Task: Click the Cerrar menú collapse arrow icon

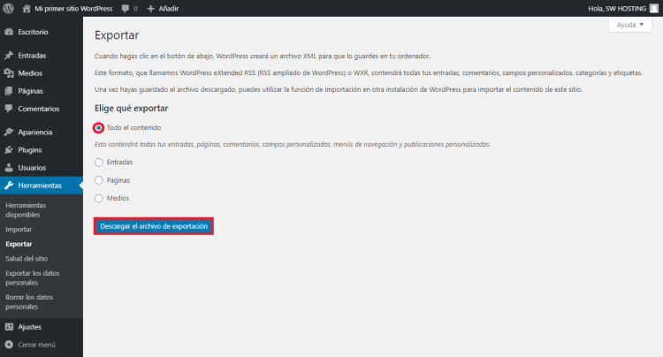Action: click(9, 345)
